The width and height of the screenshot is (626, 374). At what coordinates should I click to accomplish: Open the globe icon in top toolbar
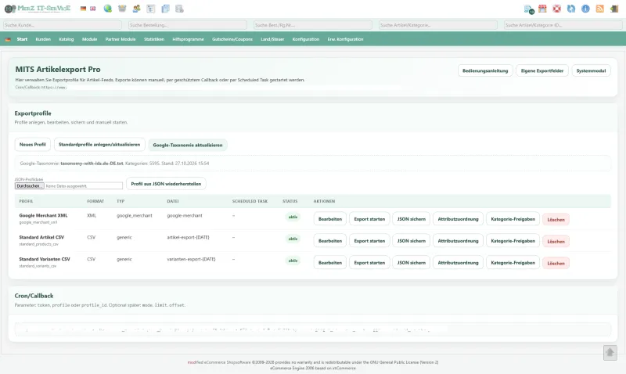point(108,9)
